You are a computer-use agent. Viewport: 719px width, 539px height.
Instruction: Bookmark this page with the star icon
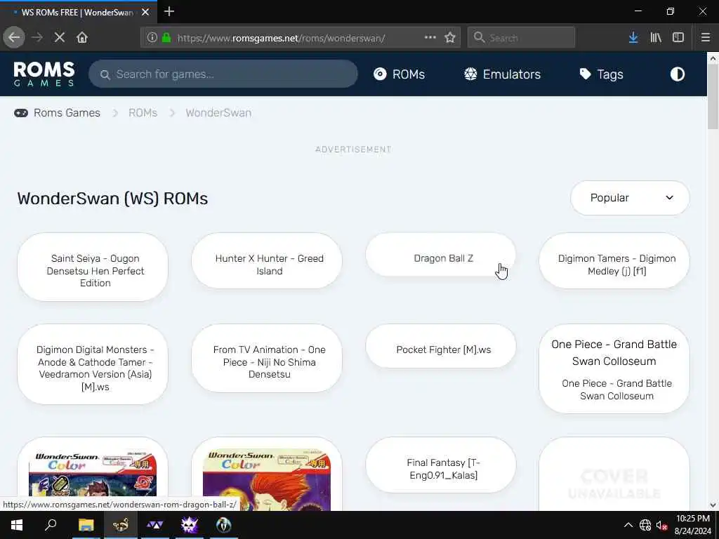(450, 38)
